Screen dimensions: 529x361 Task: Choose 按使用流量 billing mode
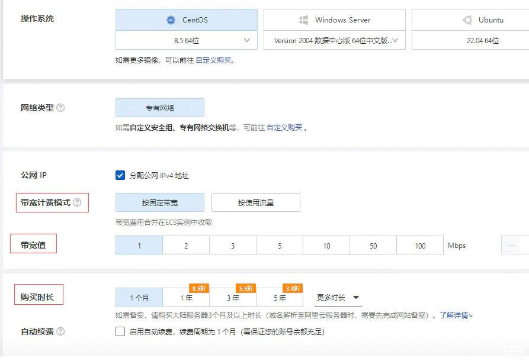[x=256, y=202]
